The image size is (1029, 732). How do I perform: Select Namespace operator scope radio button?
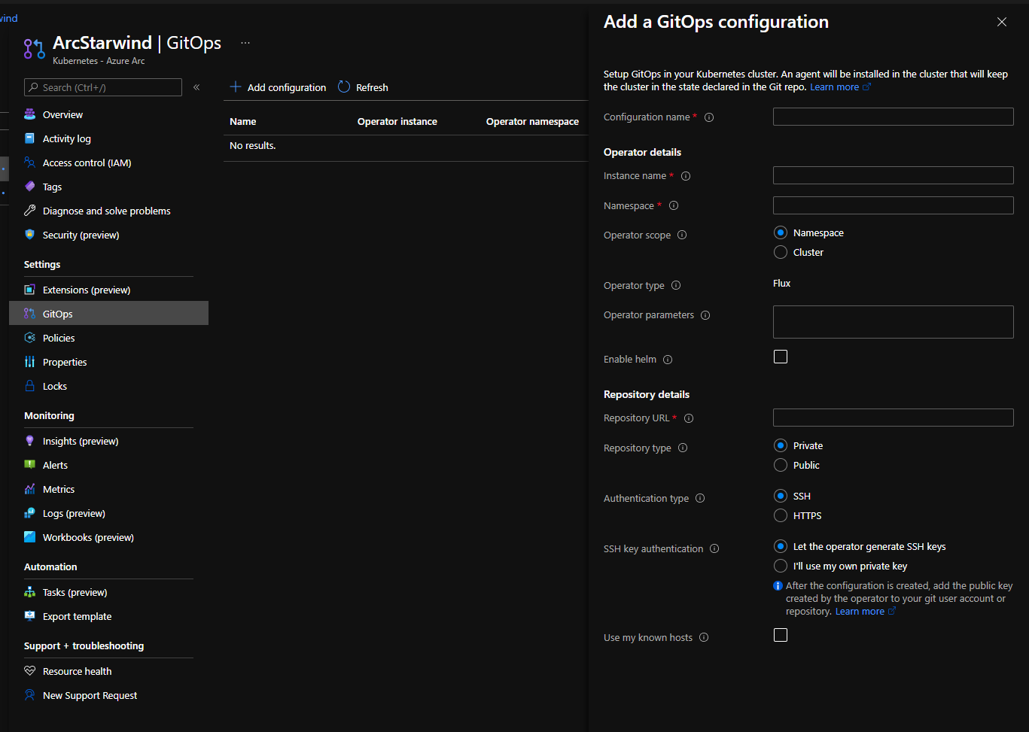coord(781,232)
